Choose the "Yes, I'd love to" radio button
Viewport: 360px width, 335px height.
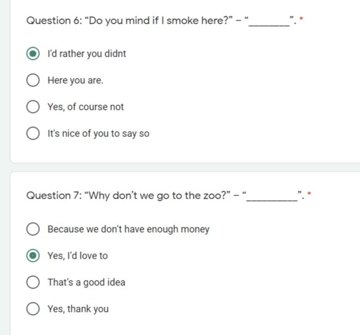coord(33,256)
